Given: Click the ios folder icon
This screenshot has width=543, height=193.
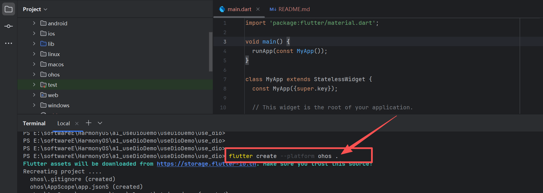Looking at the screenshot, I should (43, 33).
